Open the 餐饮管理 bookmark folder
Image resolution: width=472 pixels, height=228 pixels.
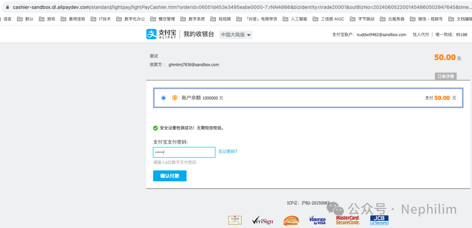click(x=163, y=19)
